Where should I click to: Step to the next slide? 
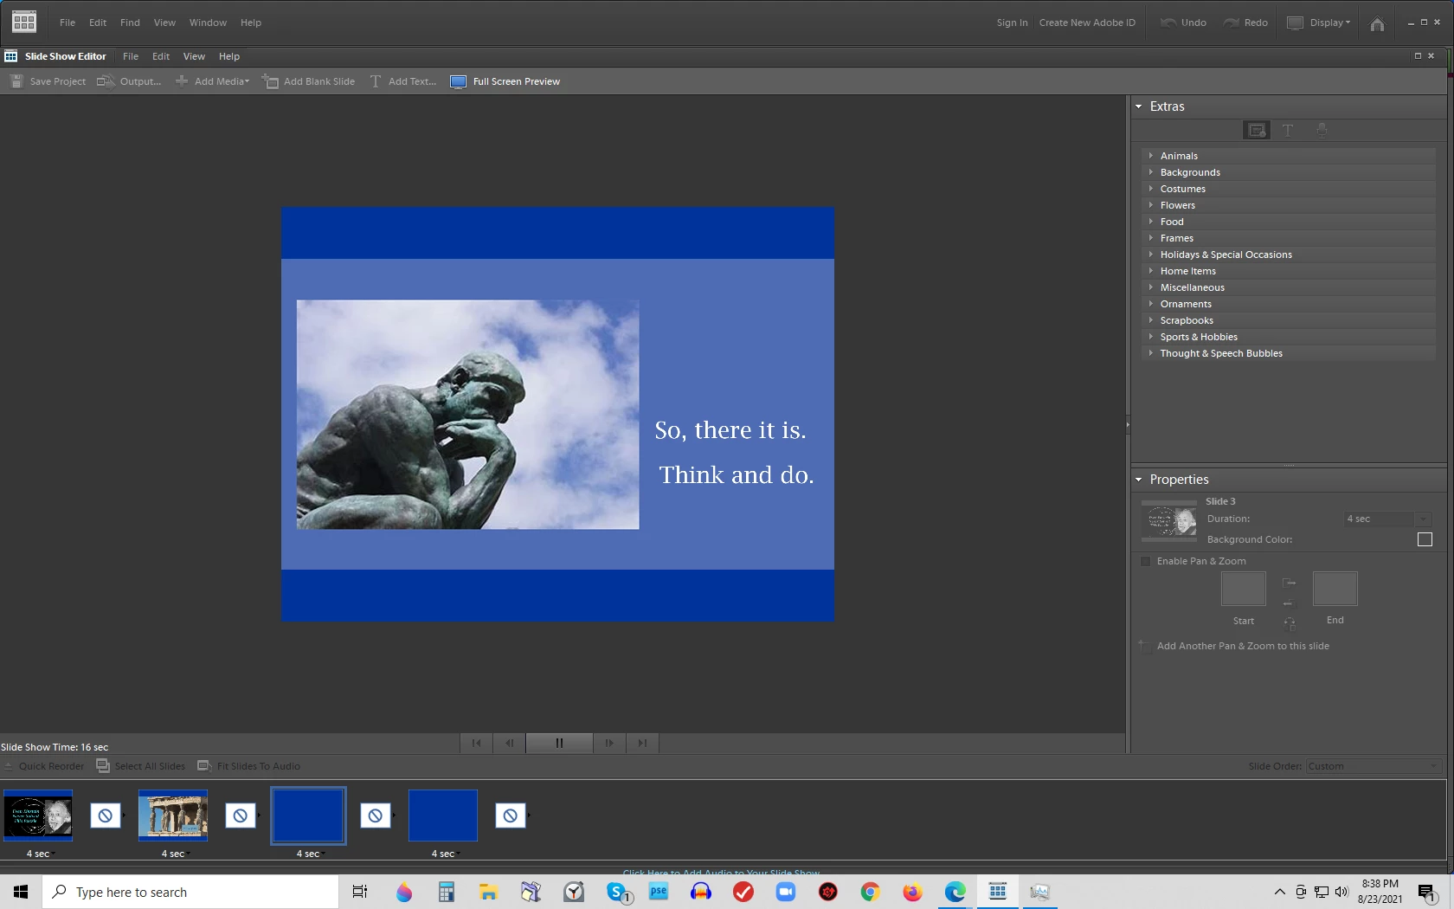(x=609, y=743)
